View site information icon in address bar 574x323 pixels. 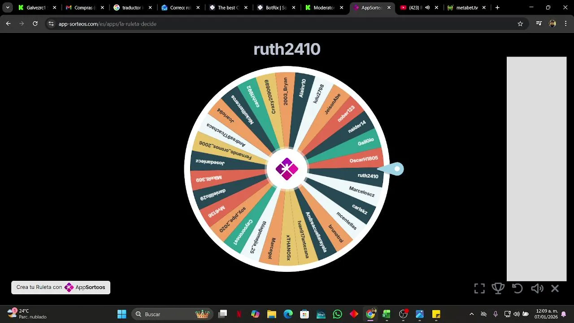[x=51, y=24]
